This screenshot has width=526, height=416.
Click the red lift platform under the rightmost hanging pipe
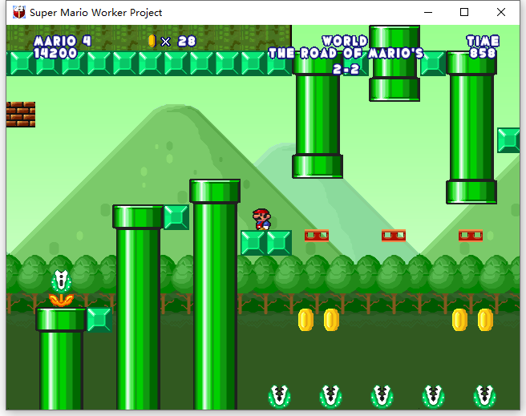(x=471, y=236)
